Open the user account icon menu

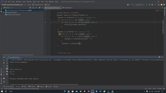[128, 5]
